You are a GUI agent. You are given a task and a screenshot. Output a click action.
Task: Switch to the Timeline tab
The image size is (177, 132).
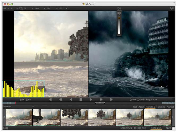pos(161,107)
